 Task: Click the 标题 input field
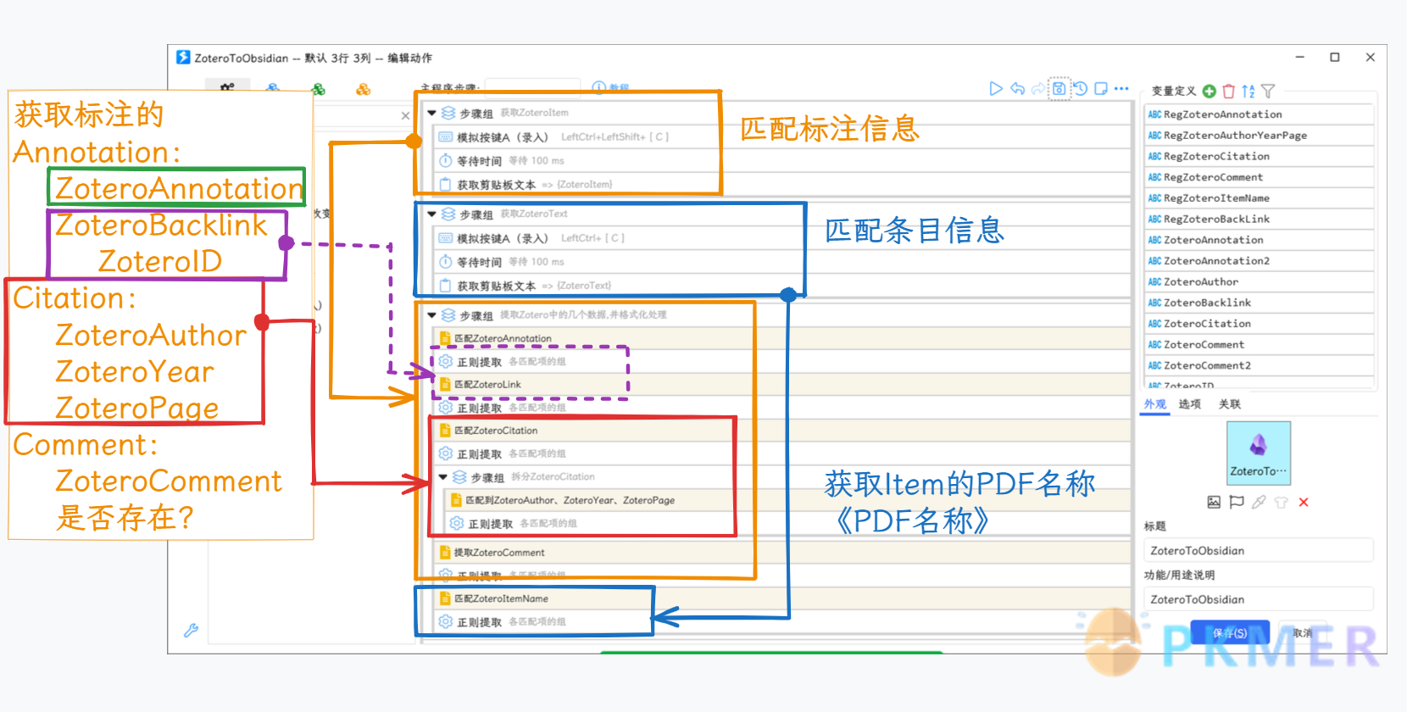pos(1258,551)
